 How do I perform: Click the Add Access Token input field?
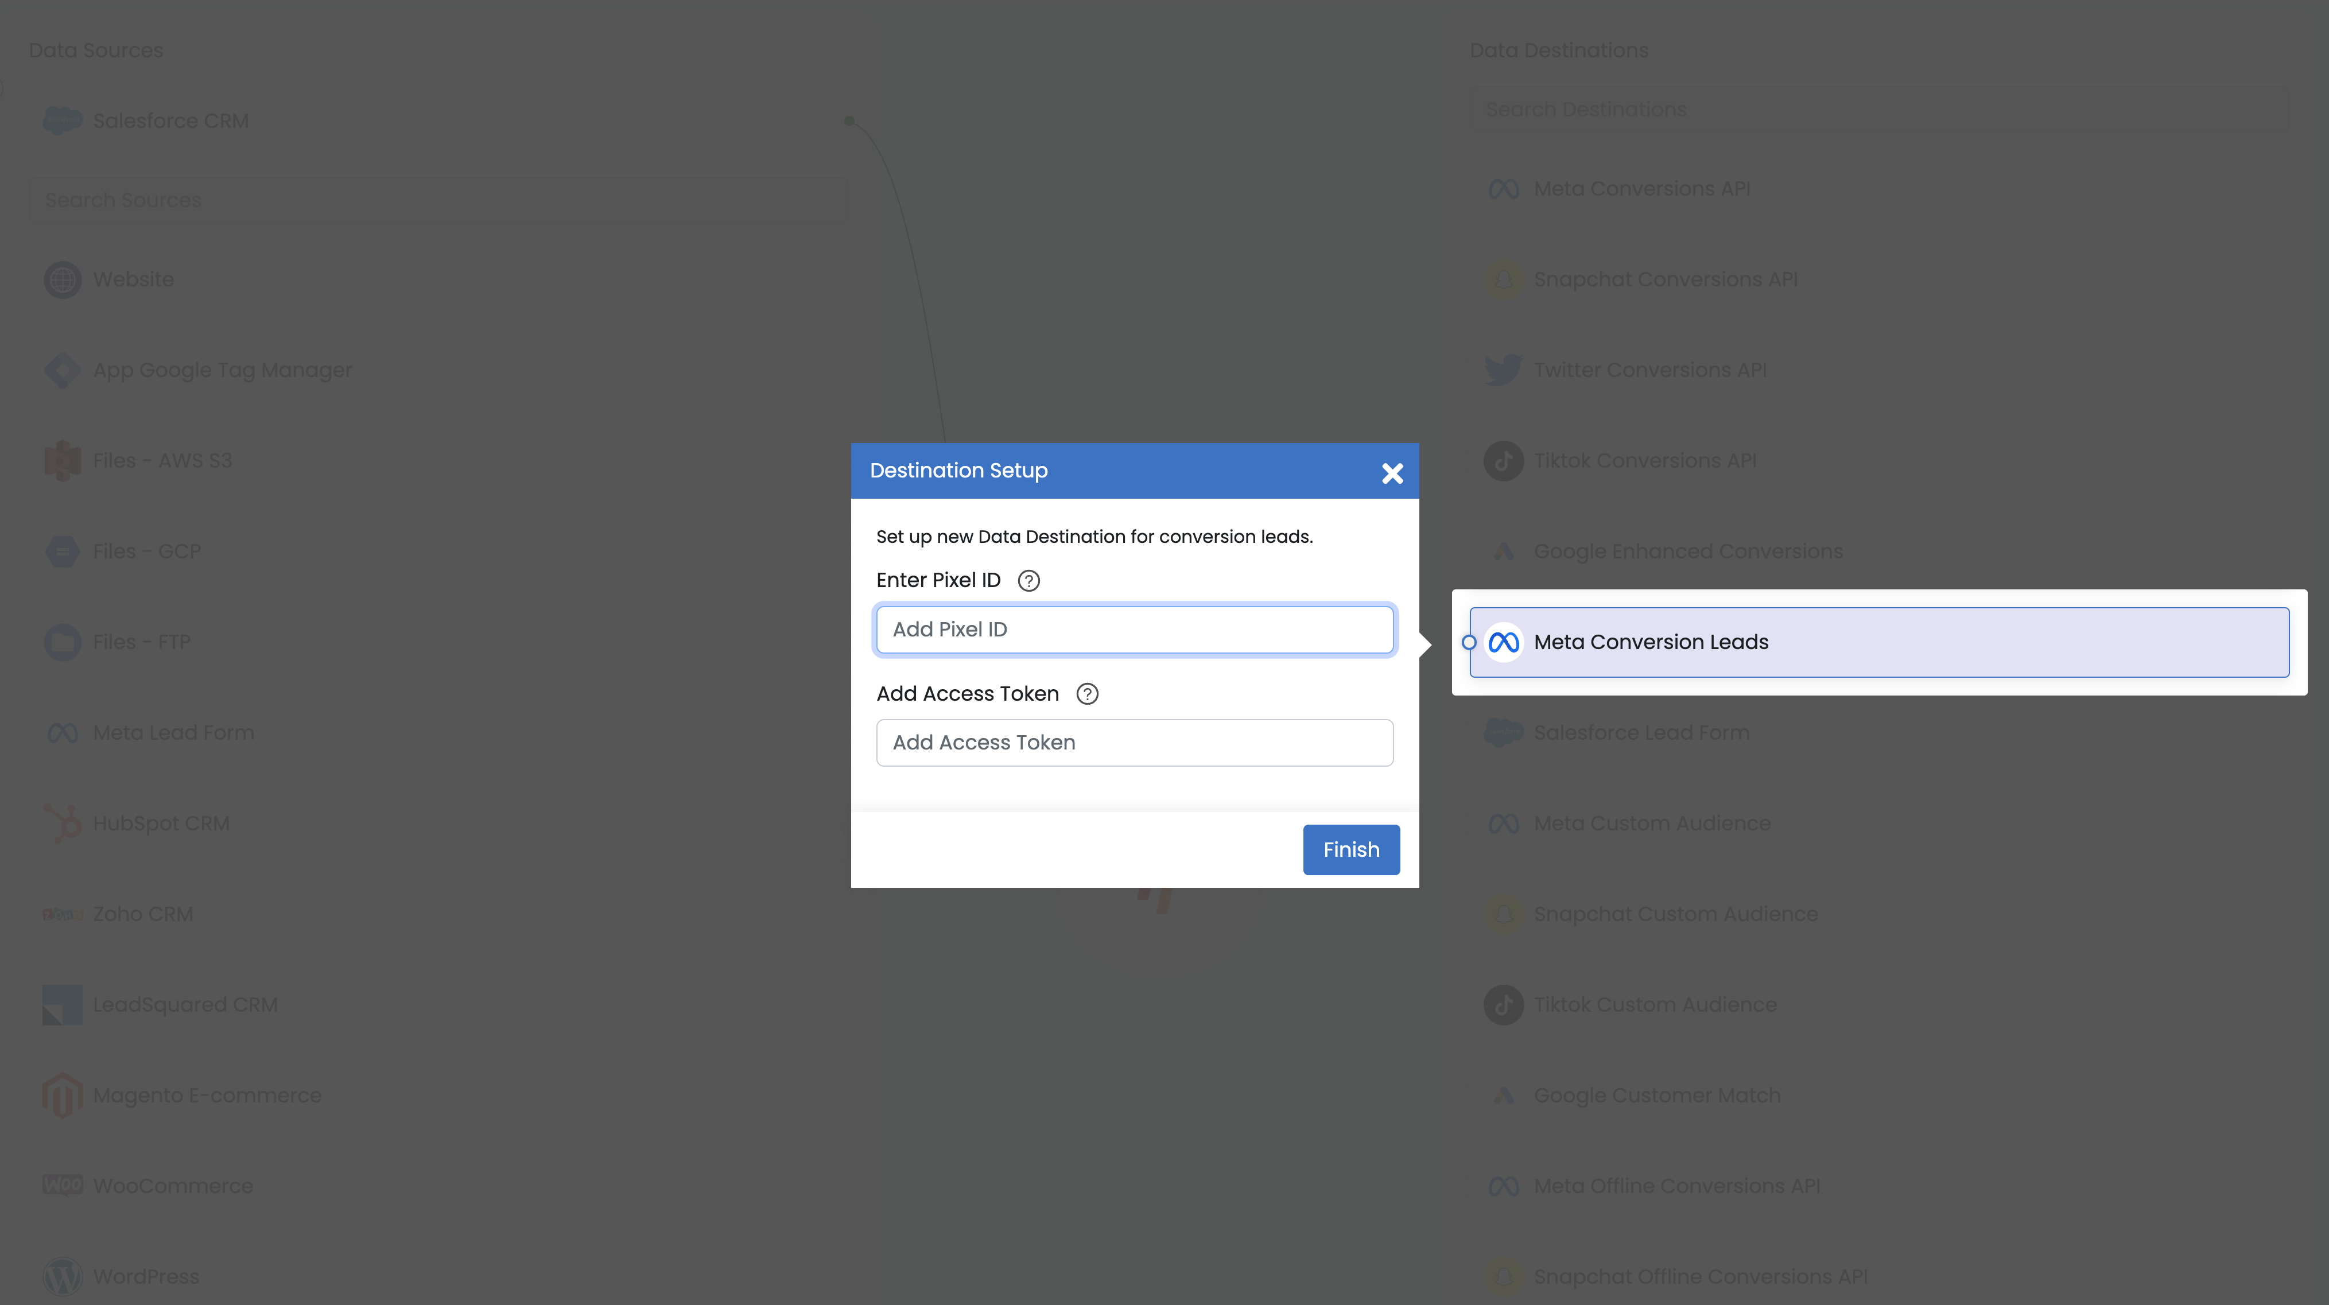(1135, 743)
